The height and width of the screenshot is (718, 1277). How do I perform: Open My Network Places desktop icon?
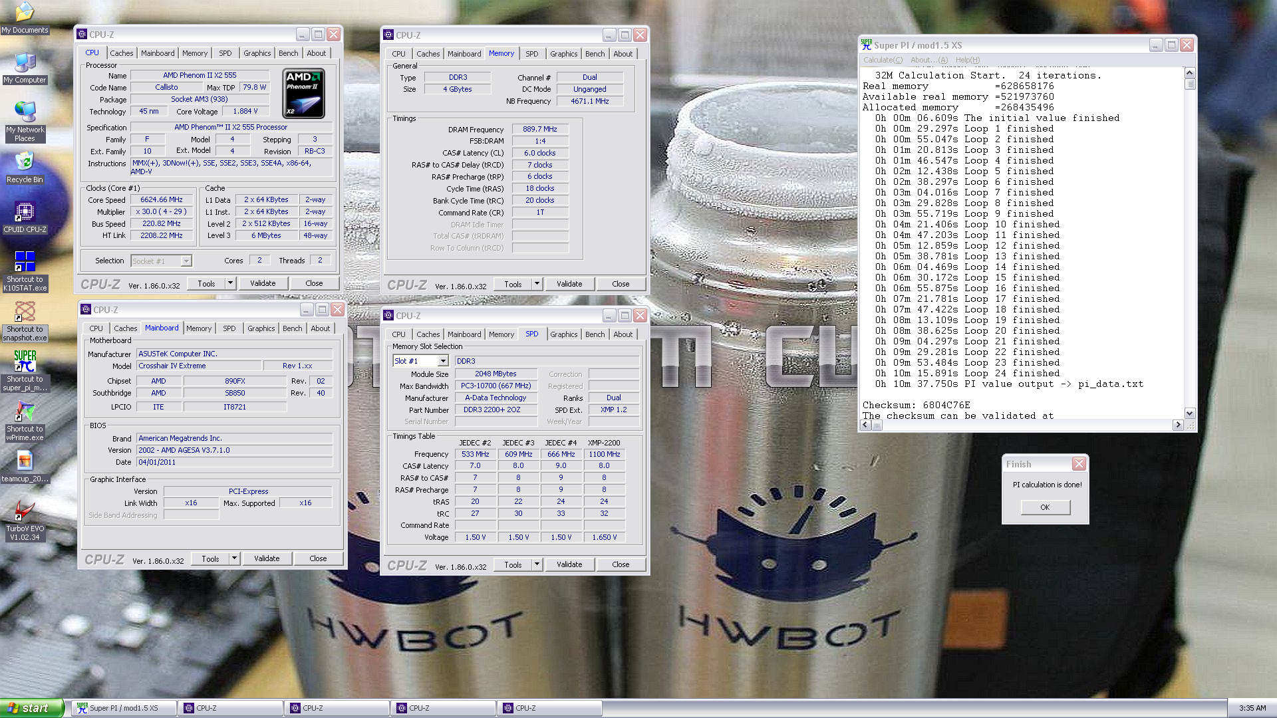click(x=25, y=121)
